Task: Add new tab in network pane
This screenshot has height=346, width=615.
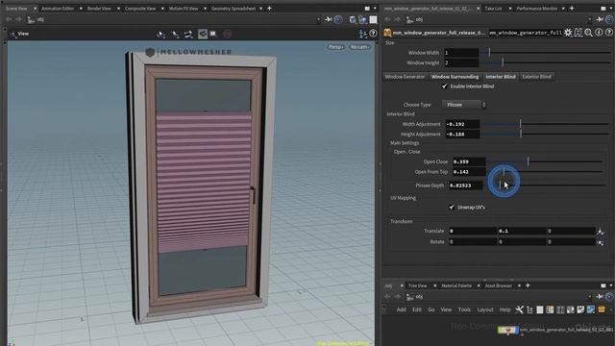Action: (528, 285)
